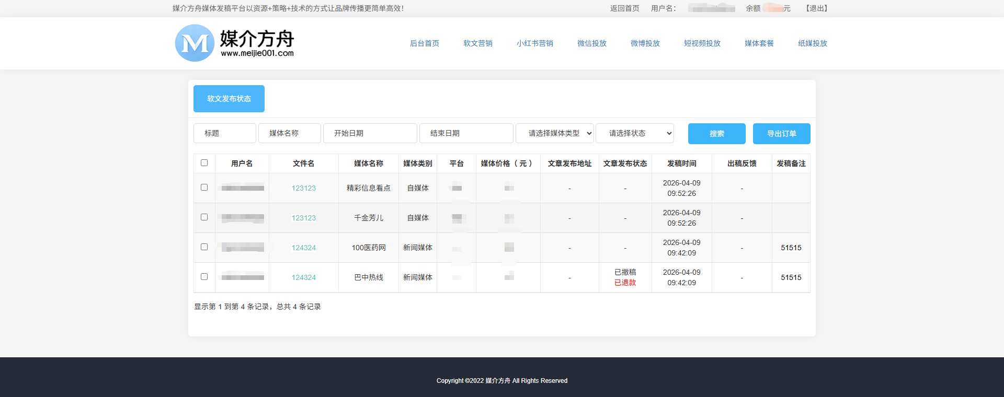
Task: Open the 请选择状态 dropdown
Action: pos(634,133)
